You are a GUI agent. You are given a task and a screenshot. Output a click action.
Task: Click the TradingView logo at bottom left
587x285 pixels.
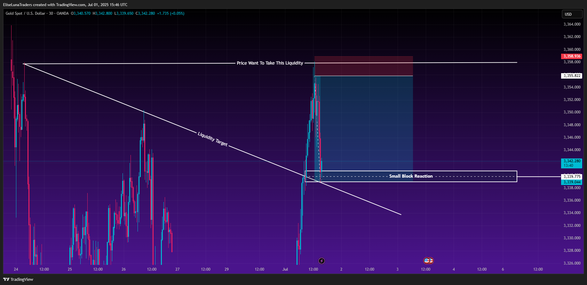18,279
